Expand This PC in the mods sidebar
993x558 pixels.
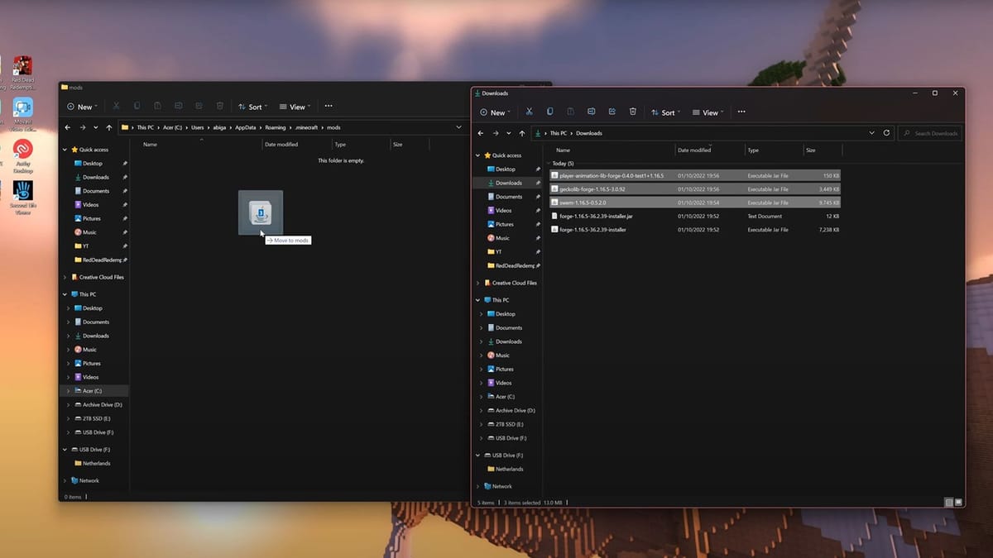[x=63, y=293]
